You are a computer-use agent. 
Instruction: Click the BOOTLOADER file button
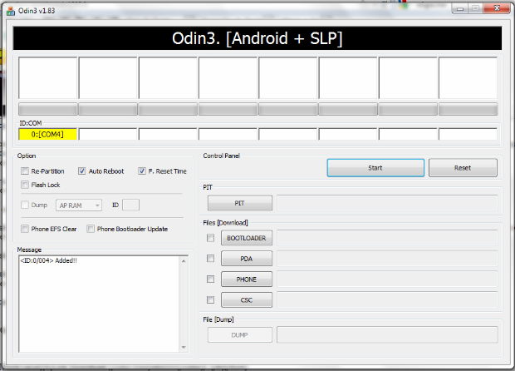tap(247, 238)
